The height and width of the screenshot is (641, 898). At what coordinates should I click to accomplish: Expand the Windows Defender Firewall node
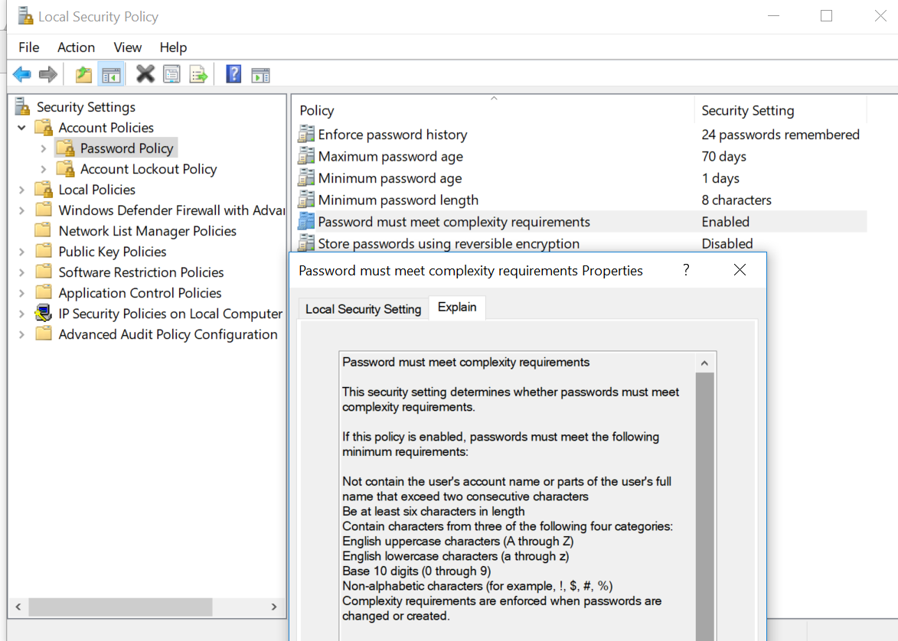tap(21, 210)
